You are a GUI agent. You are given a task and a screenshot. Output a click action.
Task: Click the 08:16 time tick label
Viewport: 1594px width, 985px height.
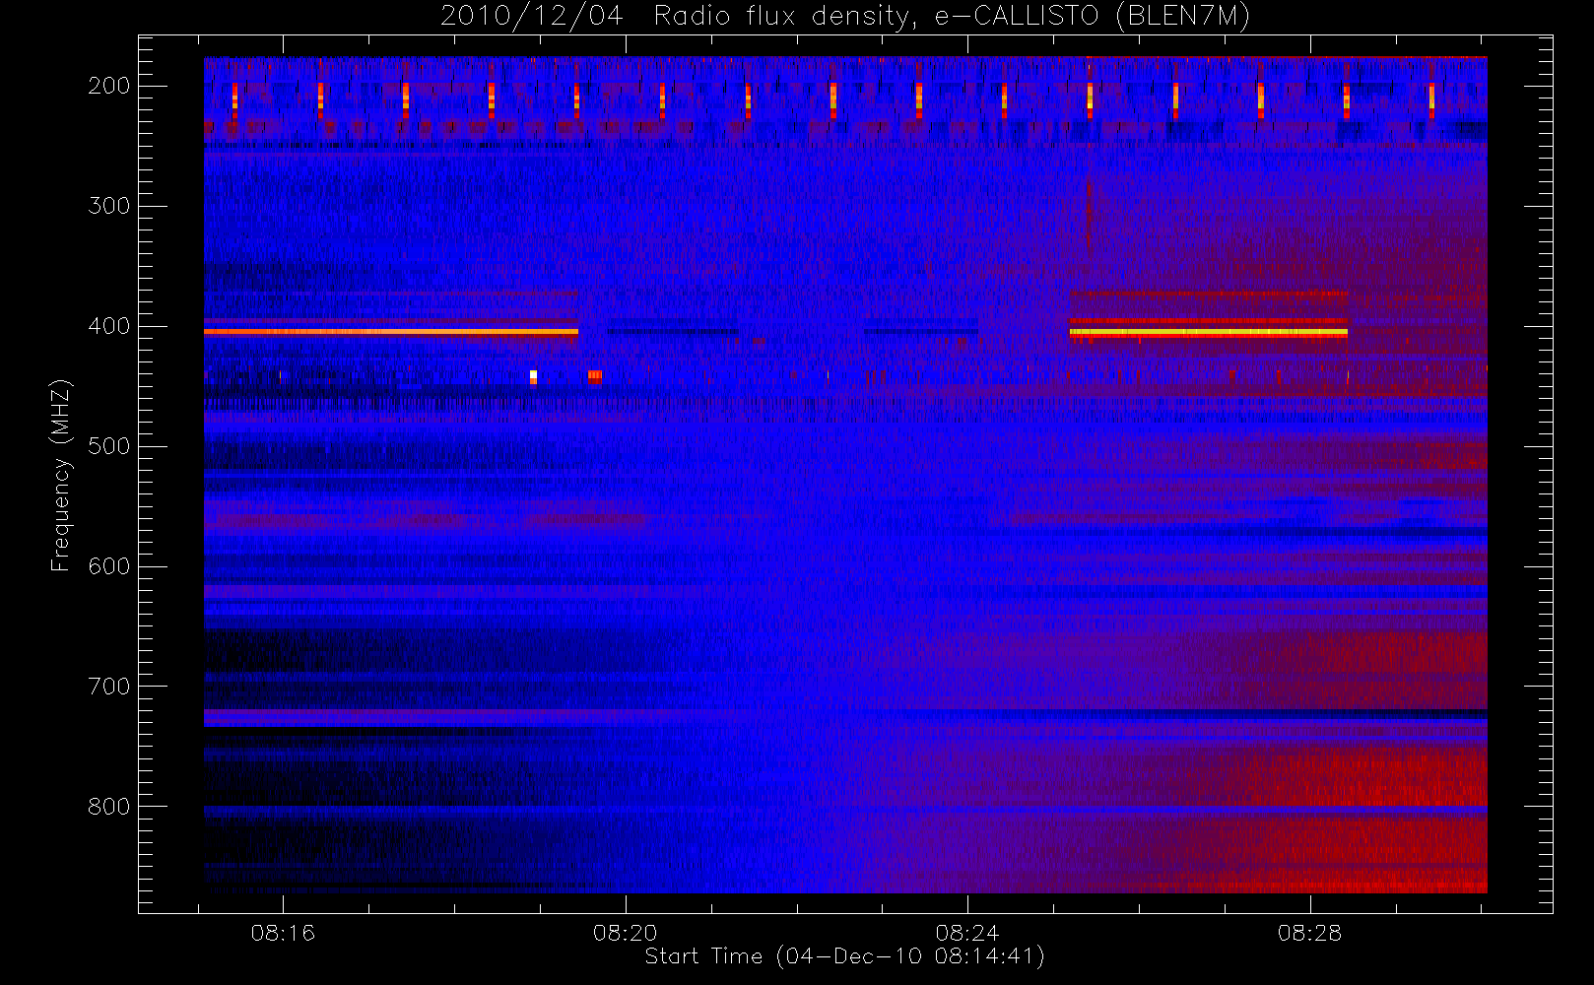tap(283, 933)
